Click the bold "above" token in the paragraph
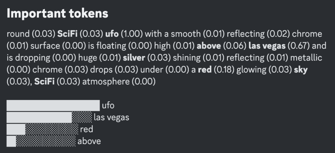335x153 pixels. 209,46
